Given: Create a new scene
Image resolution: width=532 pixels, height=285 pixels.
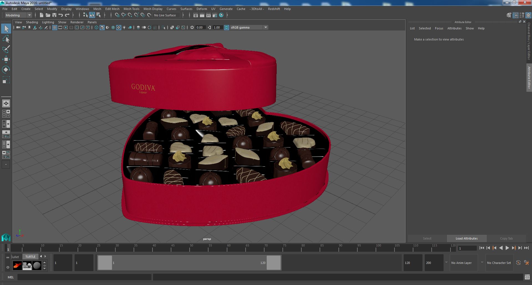Looking at the screenshot, I should tap(41, 15).
